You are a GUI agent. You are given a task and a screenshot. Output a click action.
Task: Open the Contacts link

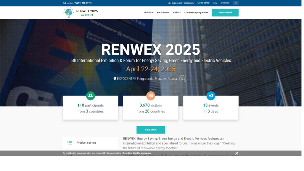click(x=225, y=3)
